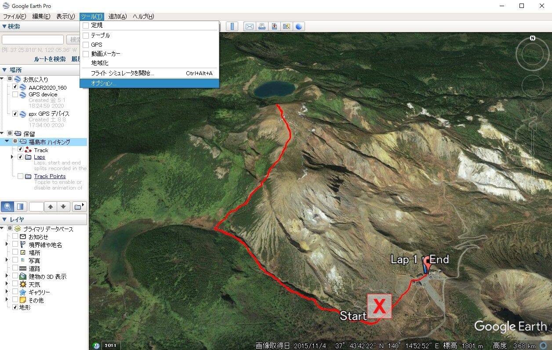Select the プライマリ データベース tree item

click(x=48, y=229)
